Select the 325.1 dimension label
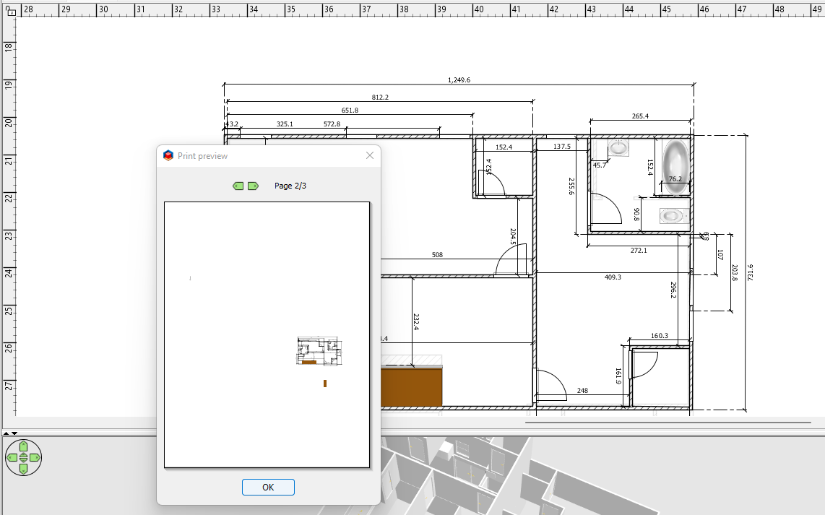This screenshot has width=825, height=515. 285,124
